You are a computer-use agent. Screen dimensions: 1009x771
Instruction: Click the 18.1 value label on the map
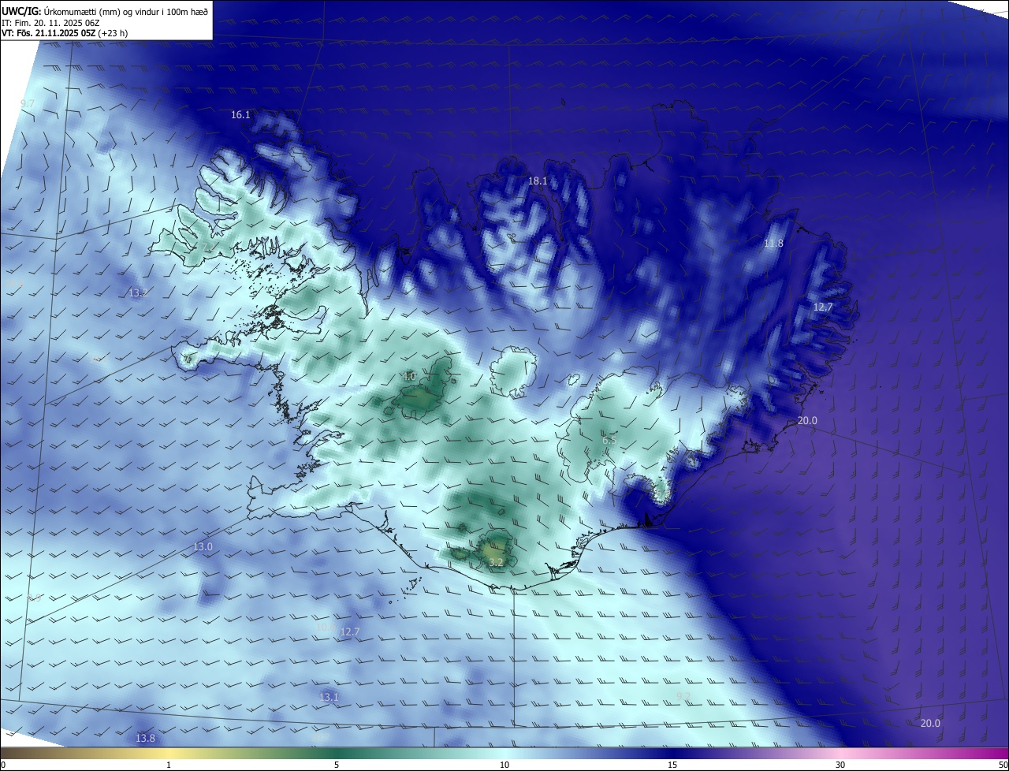(538, 181)
